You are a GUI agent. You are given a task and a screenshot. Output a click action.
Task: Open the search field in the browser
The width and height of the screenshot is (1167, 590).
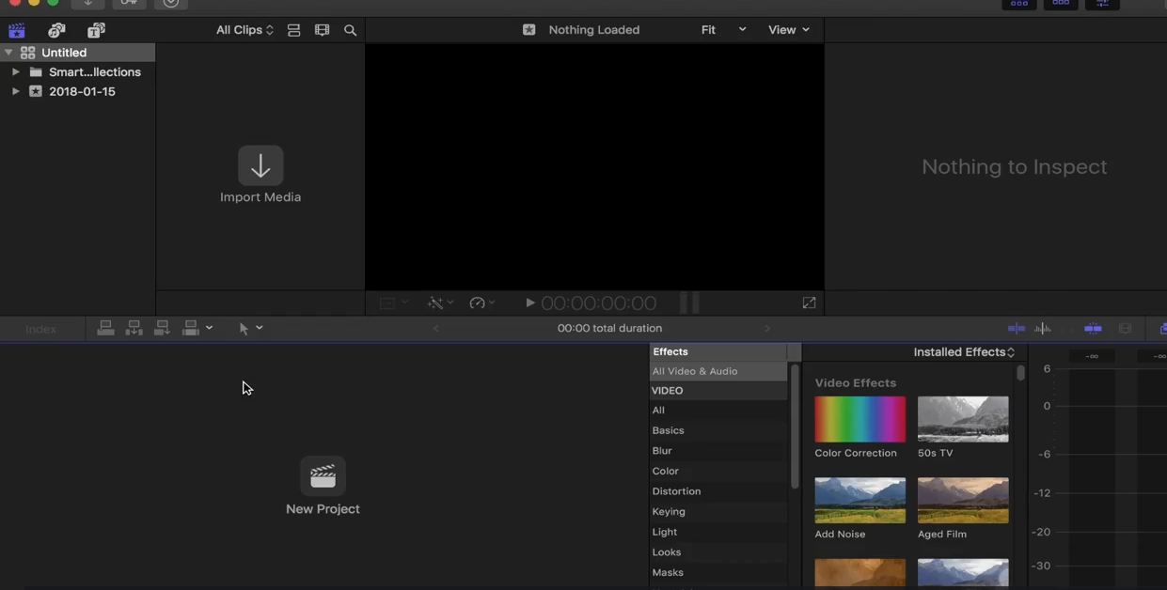(x=350, y=29)
